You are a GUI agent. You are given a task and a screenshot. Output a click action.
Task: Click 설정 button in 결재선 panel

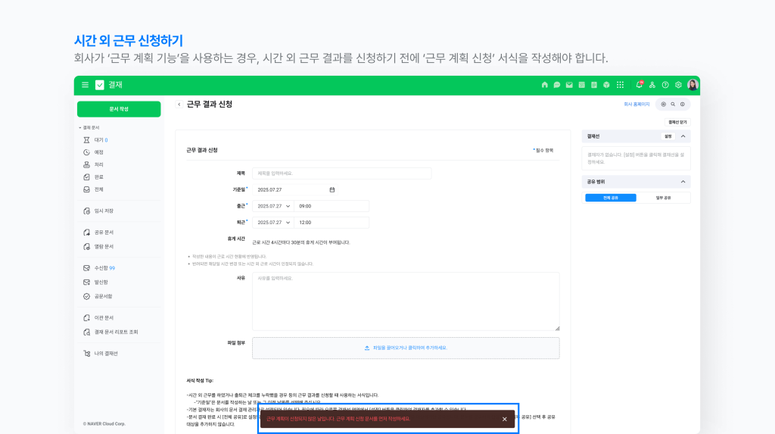click(x=668, y=136)
